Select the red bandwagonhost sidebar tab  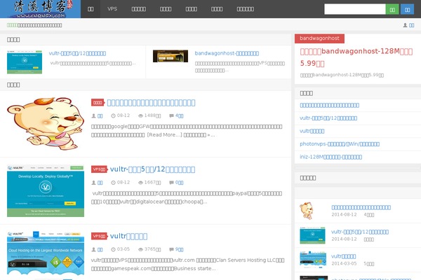(319, 38)
